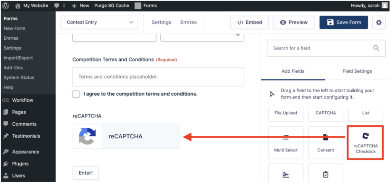This screenshot has height=183, width=391.
Task: Click the Competition Terms and Conditions label
Action: pyautogui.click(x=113, y=60)
